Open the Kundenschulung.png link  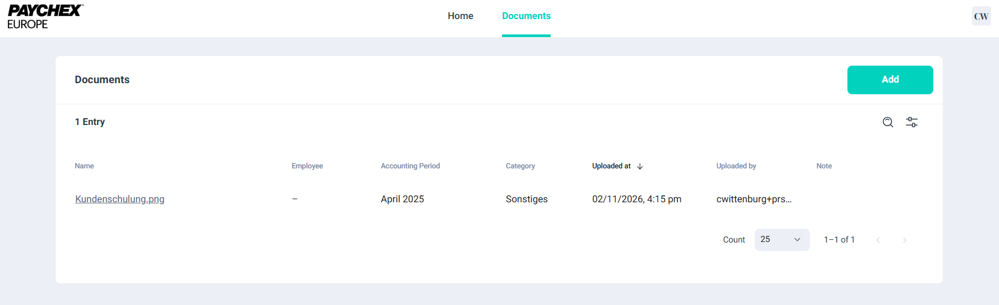click(120, 199)
